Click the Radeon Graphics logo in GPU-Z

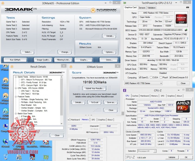click(x=181, y=19)
